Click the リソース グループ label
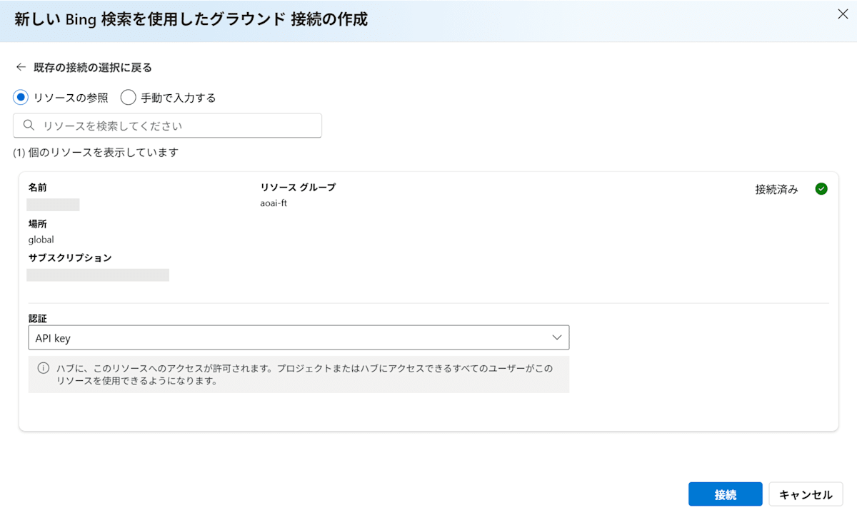857x520 pixels. (298, 188)
